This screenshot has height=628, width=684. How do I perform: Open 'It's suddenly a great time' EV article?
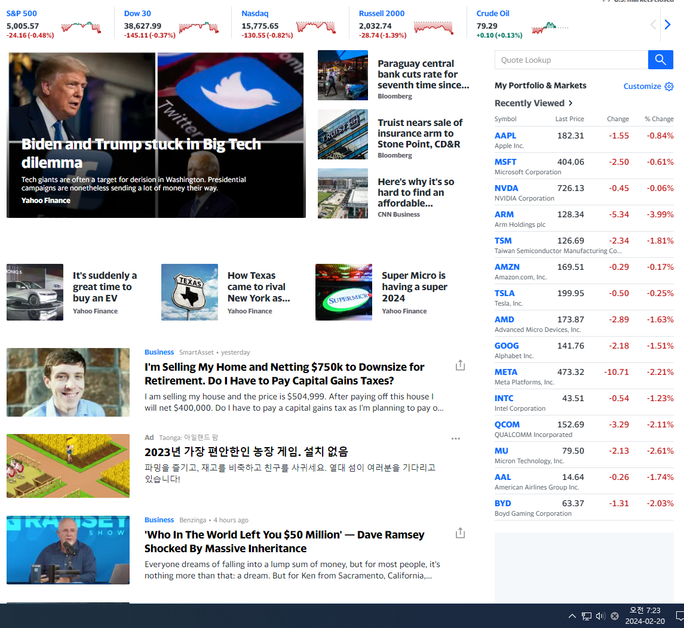(105, 287)
